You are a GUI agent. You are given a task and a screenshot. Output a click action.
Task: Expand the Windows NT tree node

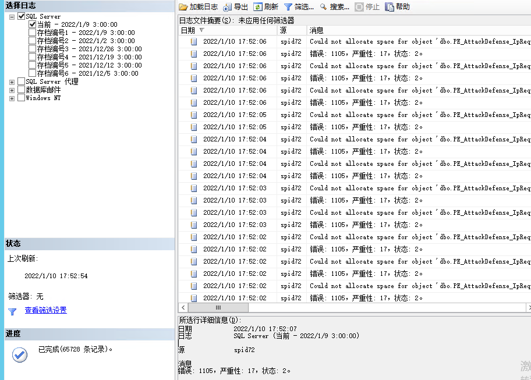coord(12,98)
